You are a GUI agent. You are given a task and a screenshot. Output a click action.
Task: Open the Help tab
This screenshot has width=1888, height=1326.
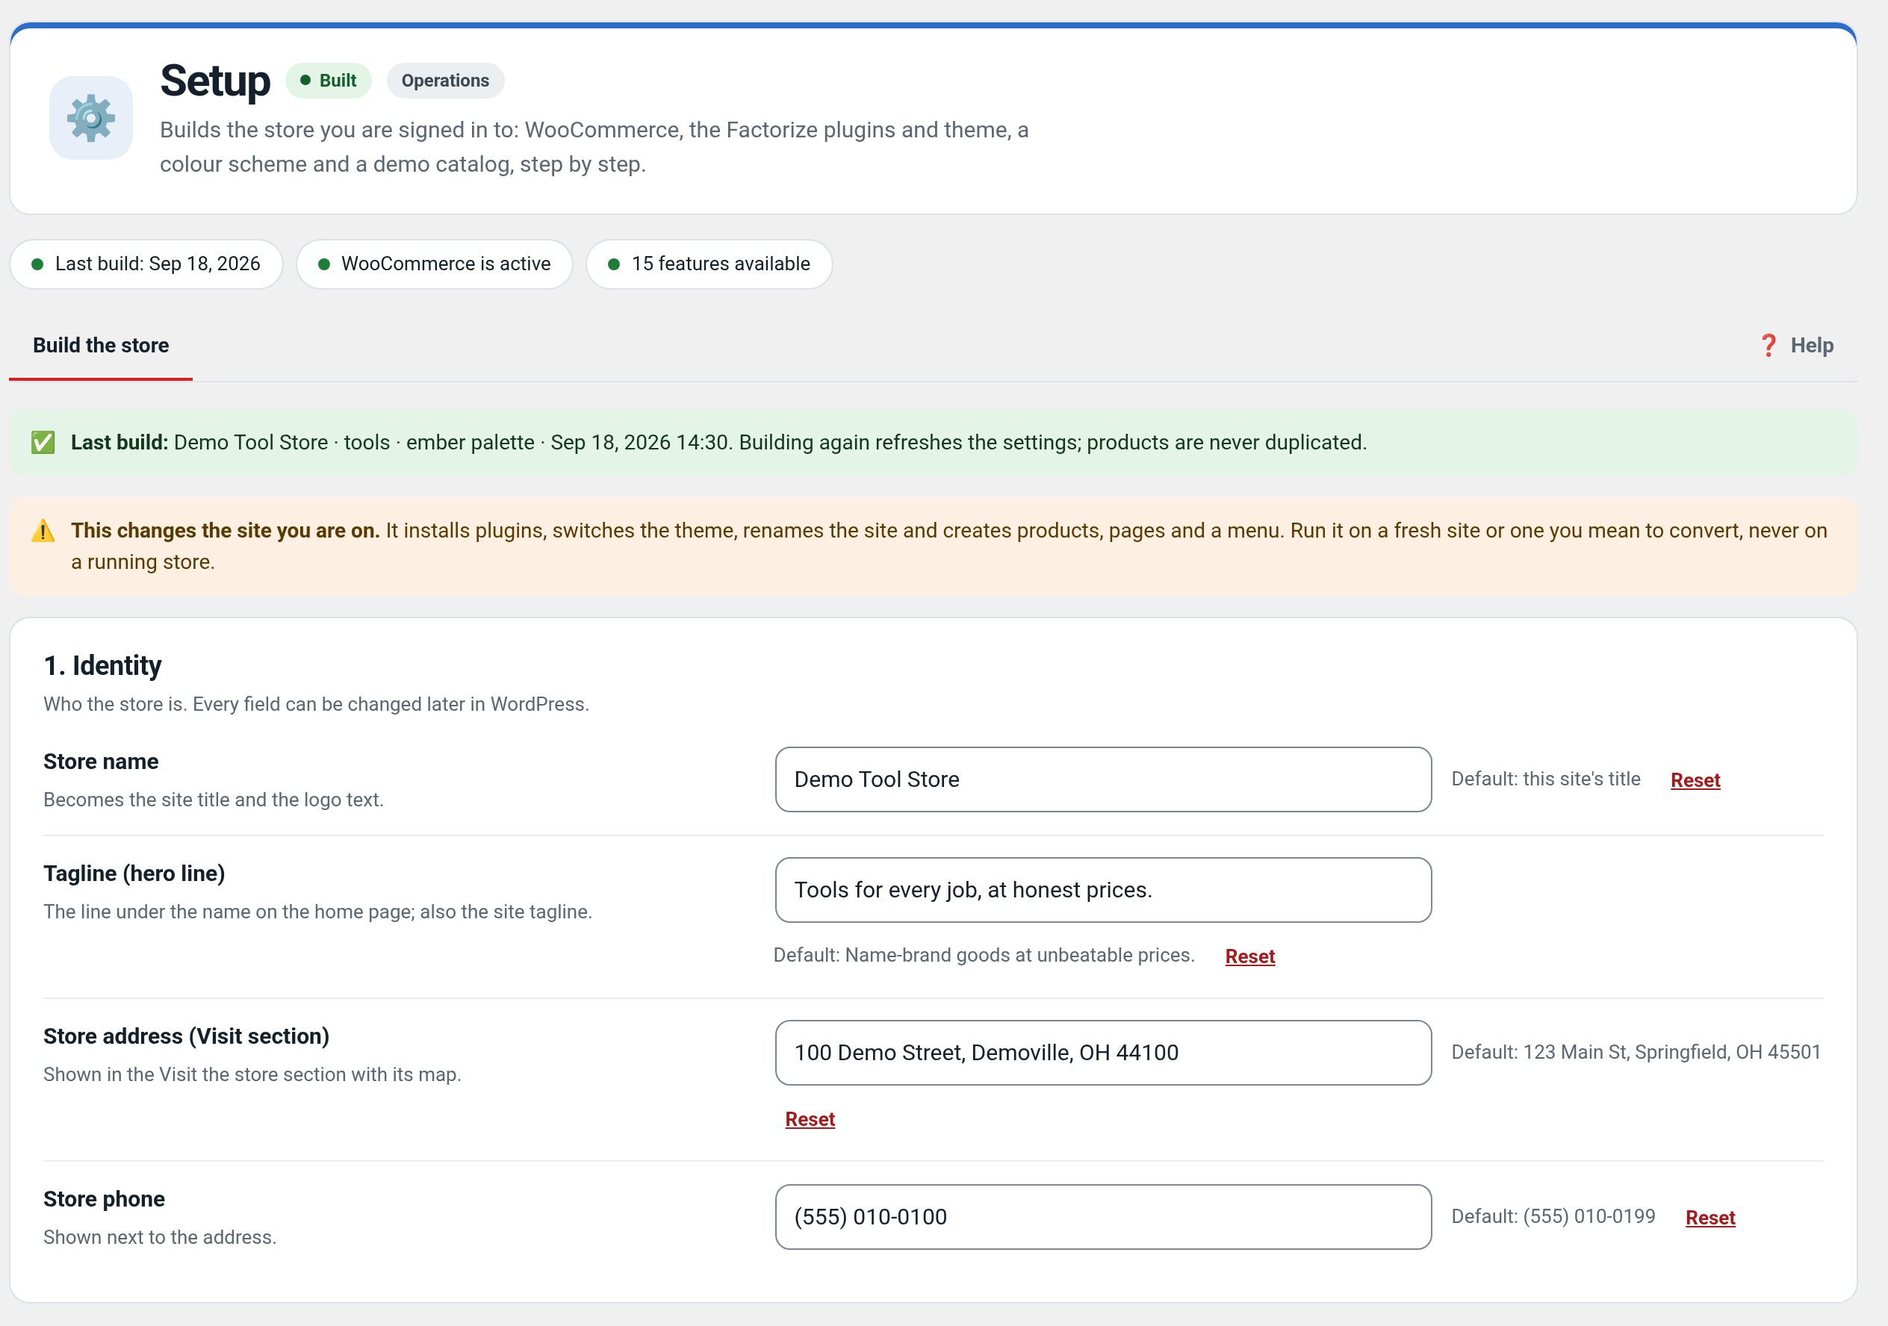pyautogui.click(x=1796, y=345)
